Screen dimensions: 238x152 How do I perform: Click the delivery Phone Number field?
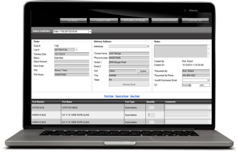coord(129,58)
